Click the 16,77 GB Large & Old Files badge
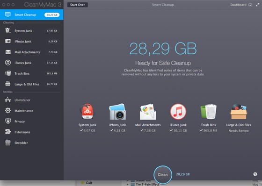The image size is (262, 186). point(52,84)
